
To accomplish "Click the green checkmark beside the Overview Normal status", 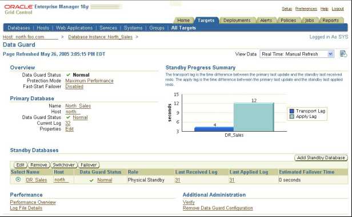I will (x=68, y=74).
